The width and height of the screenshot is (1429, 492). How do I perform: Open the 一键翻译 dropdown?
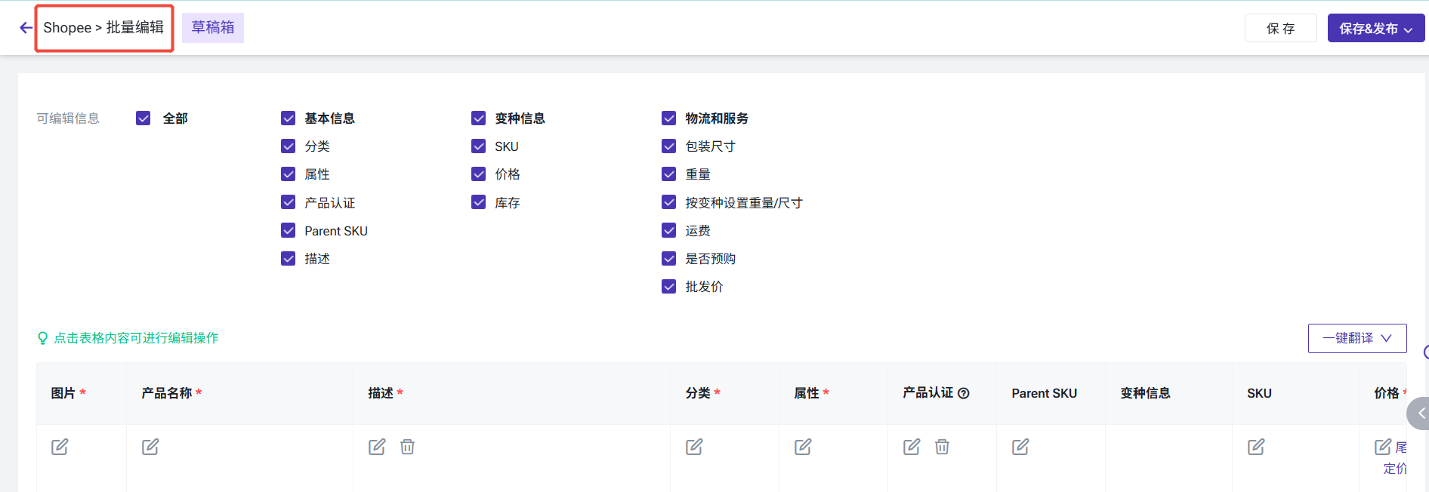click(1356, 338)
